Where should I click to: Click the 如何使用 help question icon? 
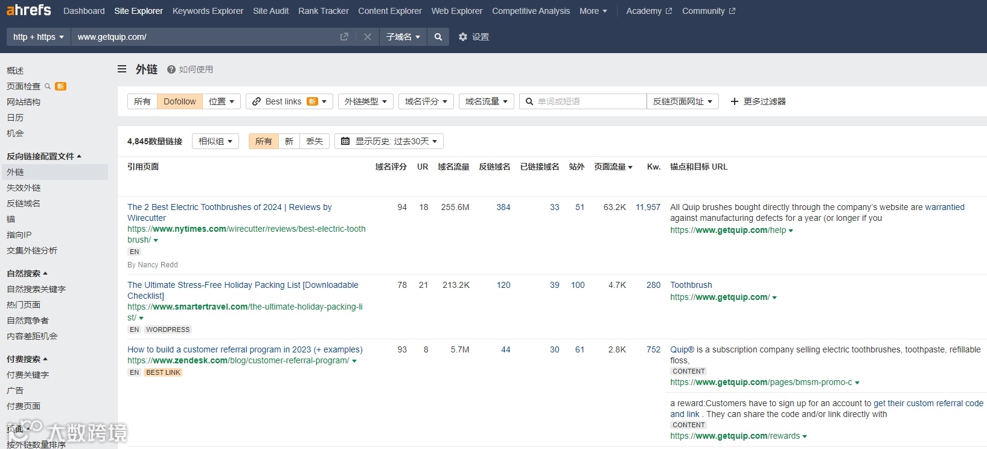pos(171,69)
